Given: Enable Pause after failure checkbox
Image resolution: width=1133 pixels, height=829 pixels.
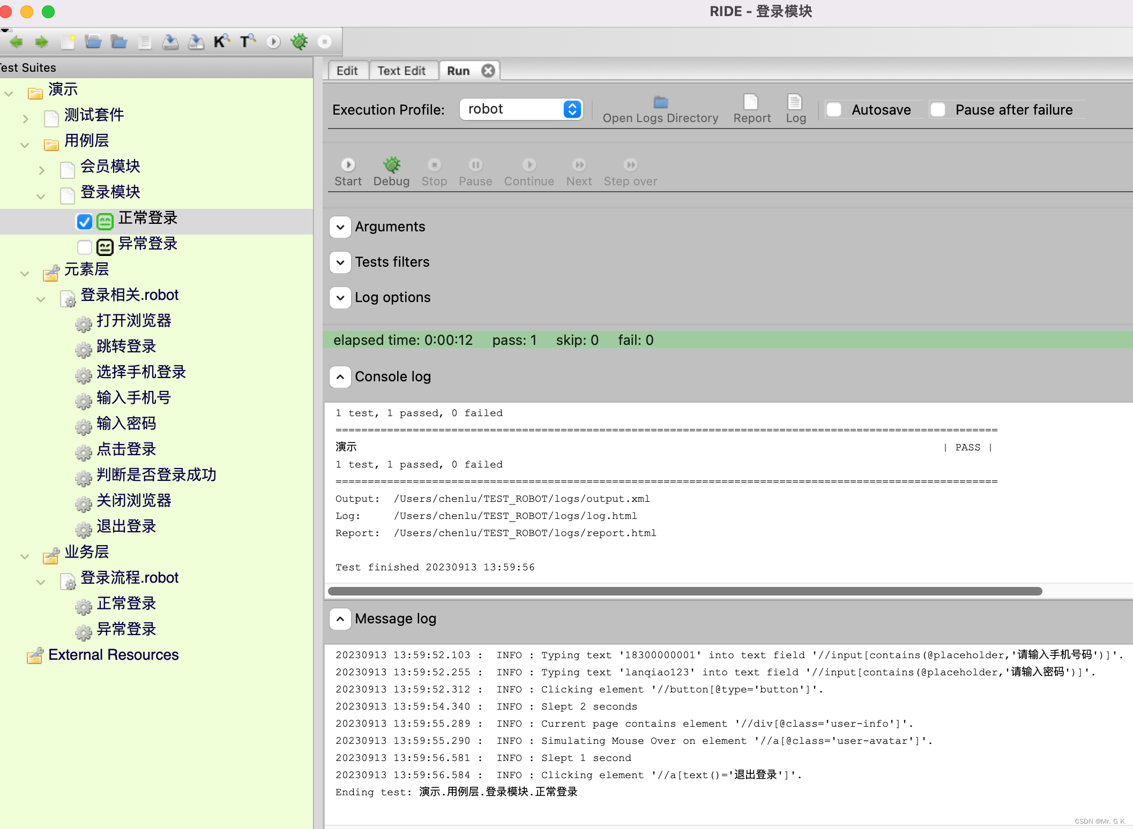Looking at the screenshot, I should coord(938,110).
